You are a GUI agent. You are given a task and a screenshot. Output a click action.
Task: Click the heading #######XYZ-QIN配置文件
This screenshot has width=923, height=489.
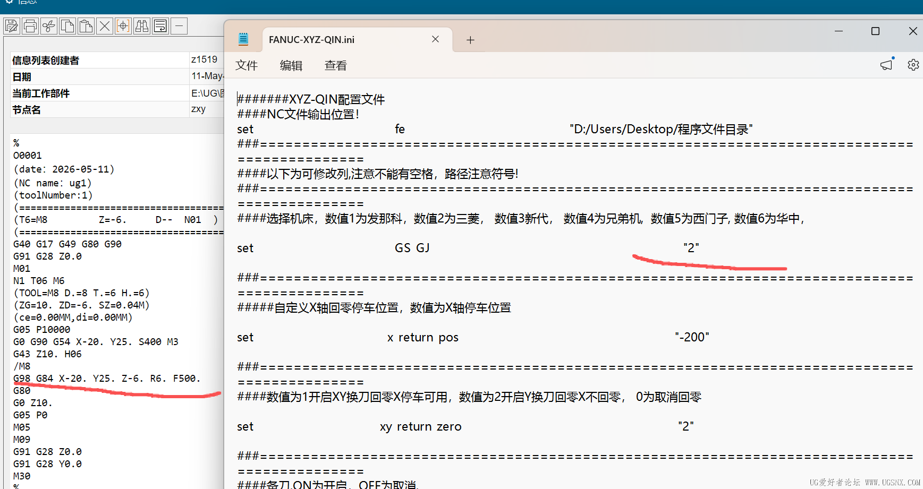tap(311, 99)
